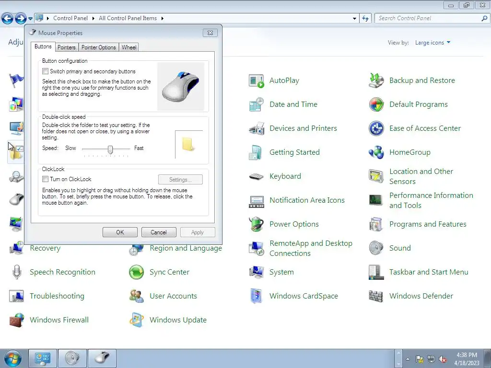Image resolution: width=491 pixels, height=368 pixels.
Task: Open the Windows Defender wall icon
Action: coord(376,296)
